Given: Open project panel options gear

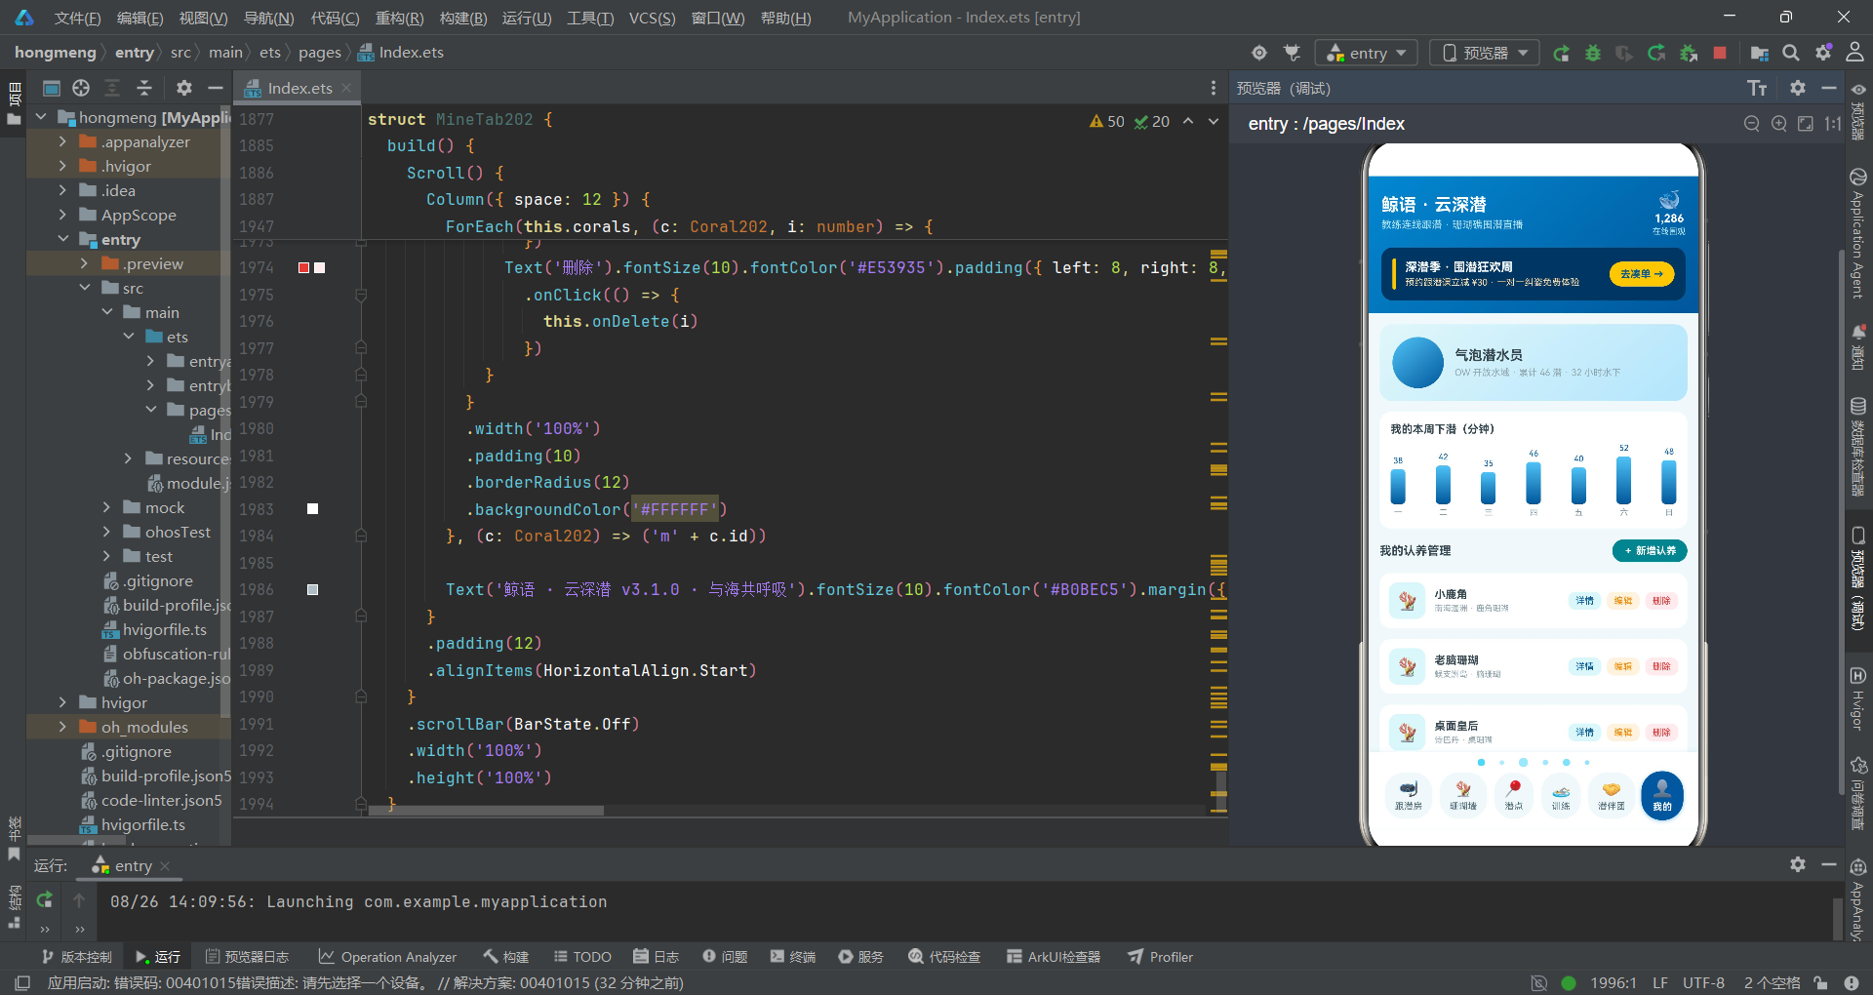Looking at the screenshot, I should (x=184, y=88).
